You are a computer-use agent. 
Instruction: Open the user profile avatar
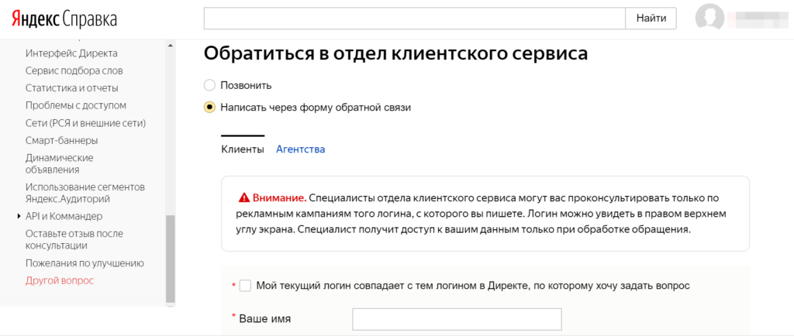point(710,18)
